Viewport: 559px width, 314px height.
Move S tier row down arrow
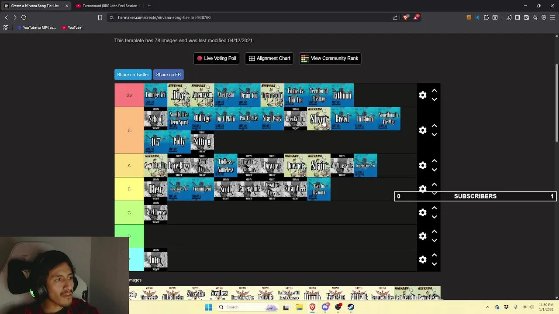click(x=434, y=135)
